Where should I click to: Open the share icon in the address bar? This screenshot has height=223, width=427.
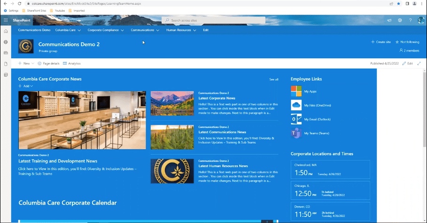pos(391,4)
